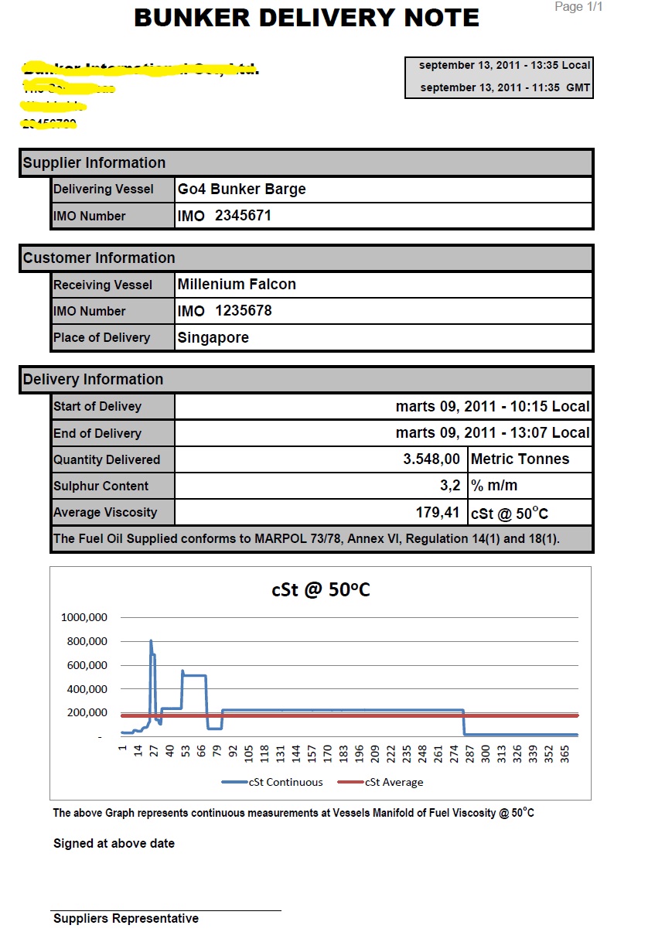
Task: Click the cSt @ 50°C chart title
Action: (320, 589)
